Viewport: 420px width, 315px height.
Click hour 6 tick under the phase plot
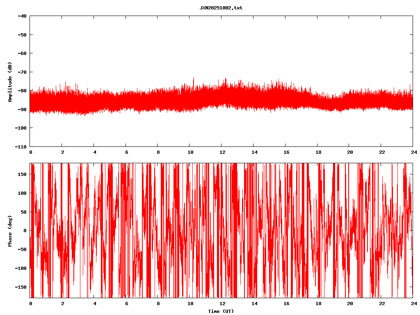(126, 304)
